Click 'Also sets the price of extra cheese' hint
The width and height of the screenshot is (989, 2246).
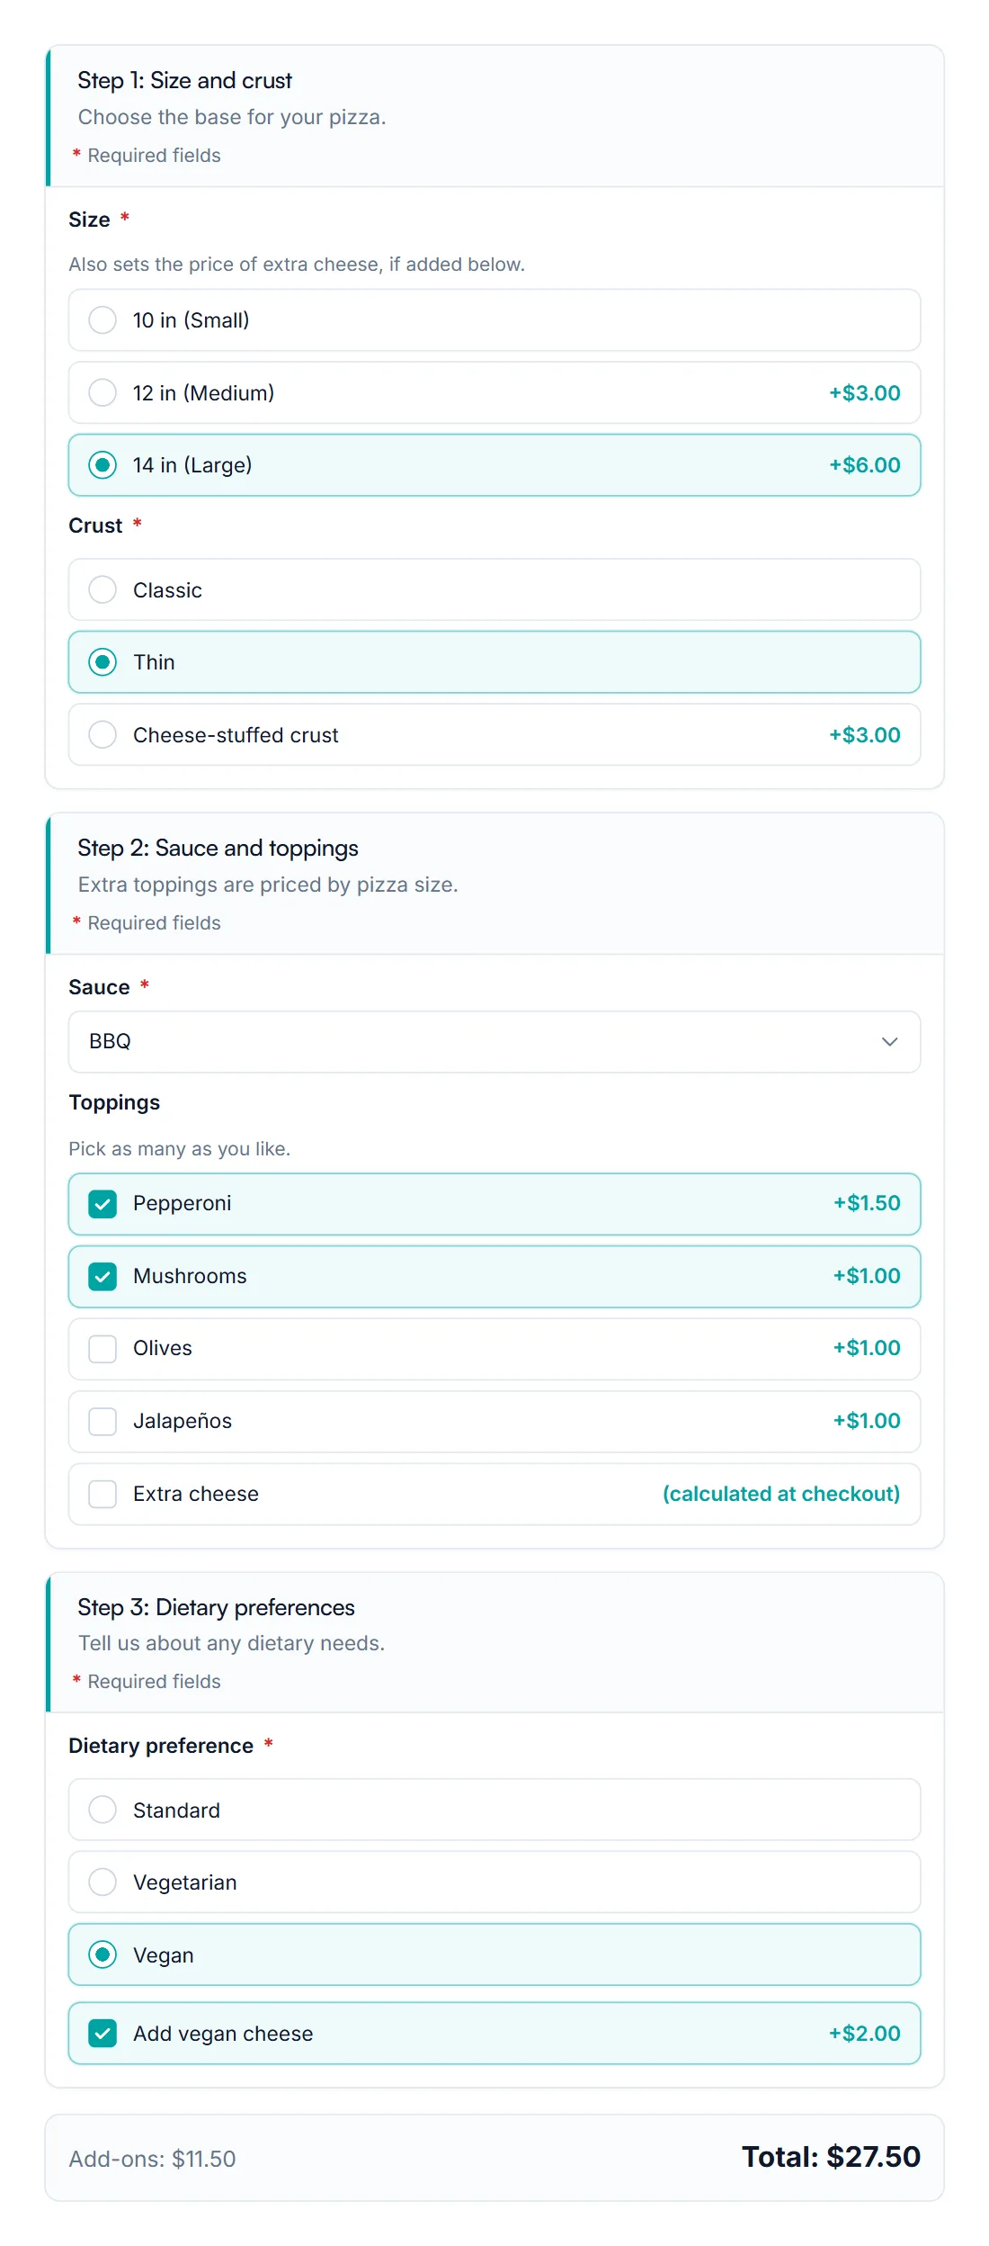[297, 265]
